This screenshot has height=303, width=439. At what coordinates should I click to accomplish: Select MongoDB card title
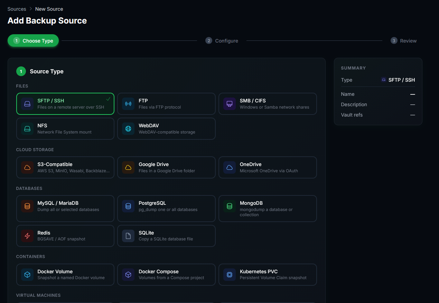251,203
